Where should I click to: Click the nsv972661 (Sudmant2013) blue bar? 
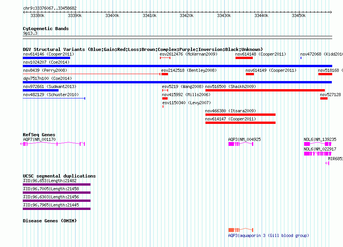pos(41,90)
